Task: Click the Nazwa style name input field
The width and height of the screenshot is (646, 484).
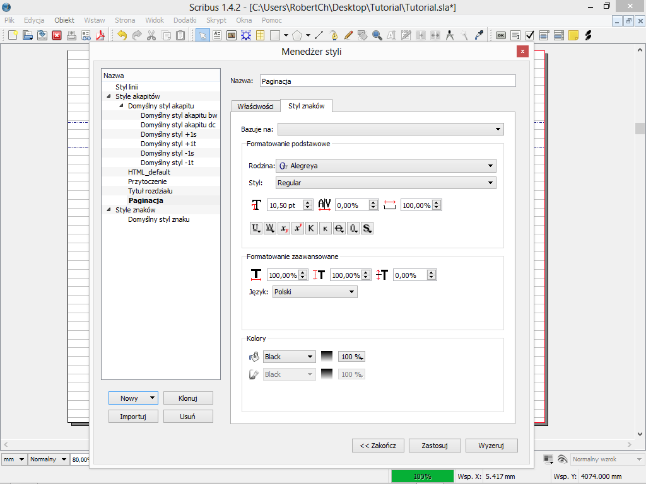Action: click(387, 81)
